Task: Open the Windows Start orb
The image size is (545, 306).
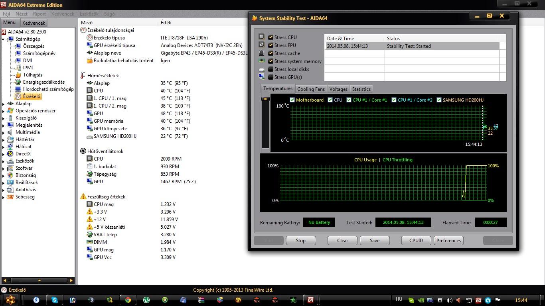Action: coord(11,300)
